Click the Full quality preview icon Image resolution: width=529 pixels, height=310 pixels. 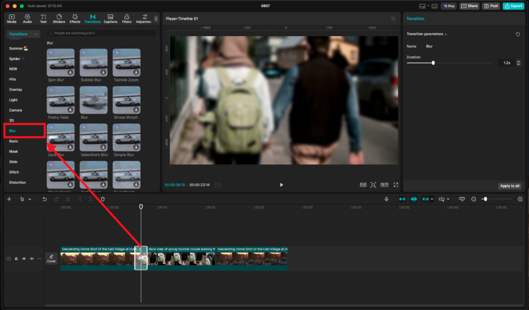[363, 185]
